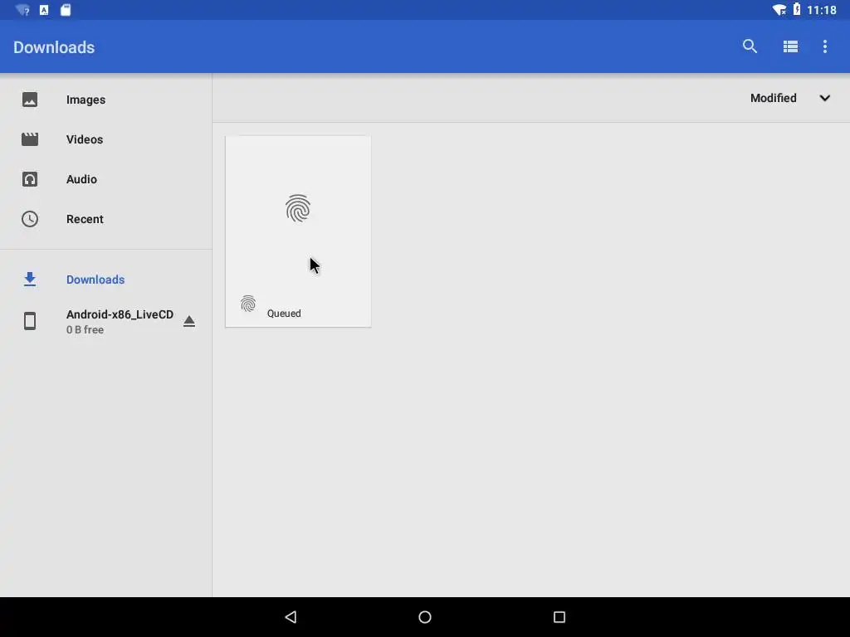Go to Downloads in sidebar
Viewport: 850px width, 637px height.
click(x=106, y=280)
